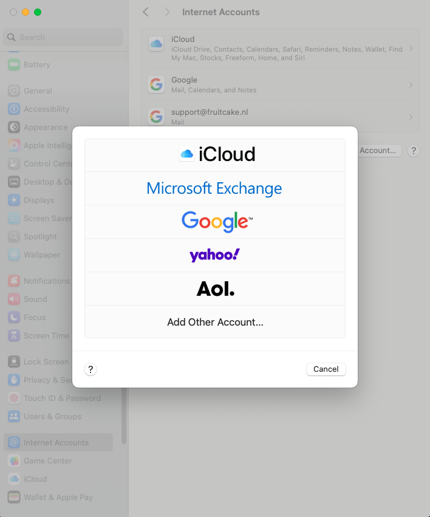
Task: Open Battery settings in sidebar
Action: (x=36, y=64)
